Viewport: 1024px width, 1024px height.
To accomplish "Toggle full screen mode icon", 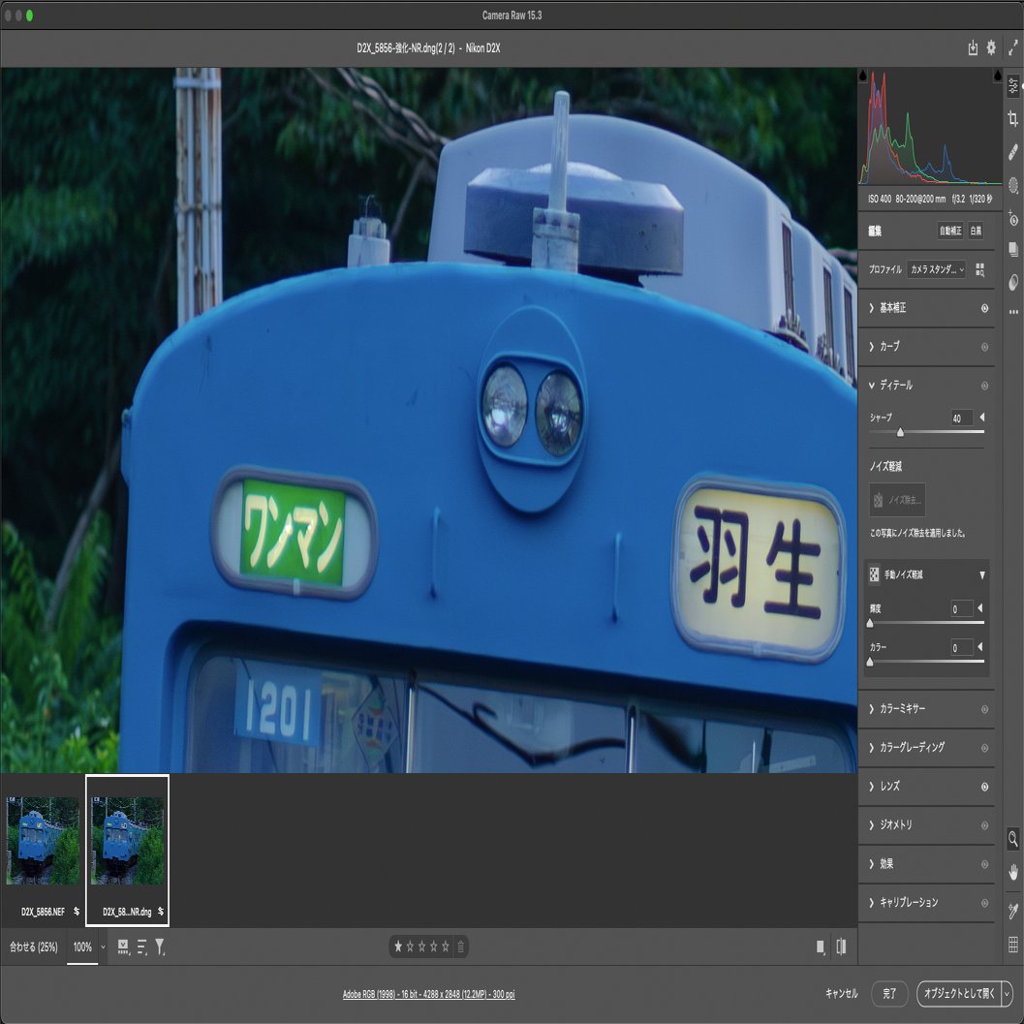I will coord(1013,47).
